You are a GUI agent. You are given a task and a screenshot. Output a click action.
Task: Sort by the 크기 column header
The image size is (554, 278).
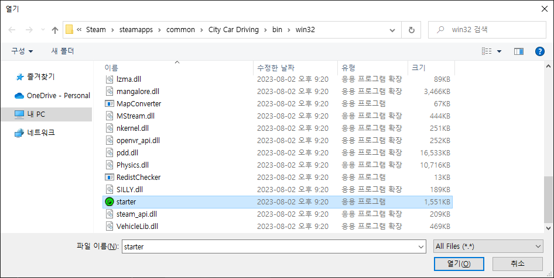[x=432, y=68]
